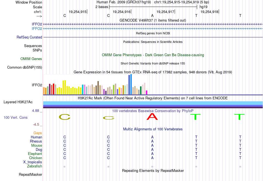This screenshot has height=181, width=263.
Task: Click the 19,254,917 ruler position
Action: click(165, 12)
